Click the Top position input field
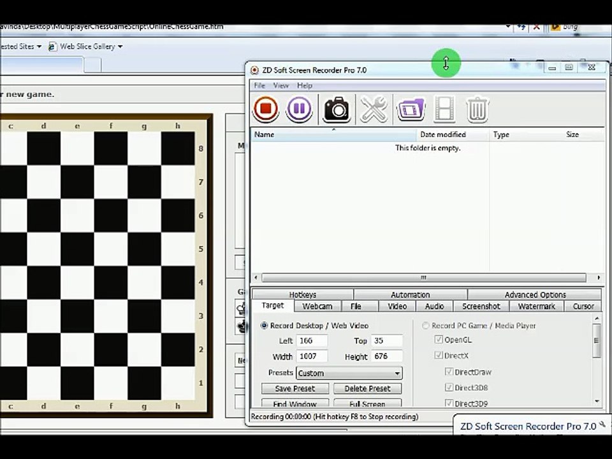This screenshot has height=459, width=612. click(x=386, y=340)
